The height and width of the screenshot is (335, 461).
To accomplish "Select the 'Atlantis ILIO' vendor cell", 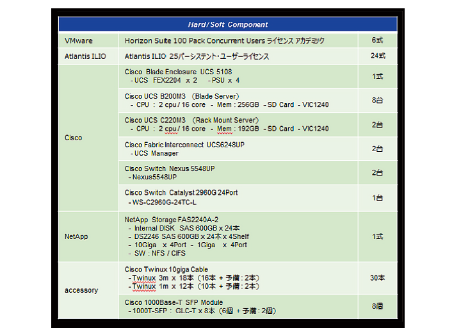I will point(88,56).
